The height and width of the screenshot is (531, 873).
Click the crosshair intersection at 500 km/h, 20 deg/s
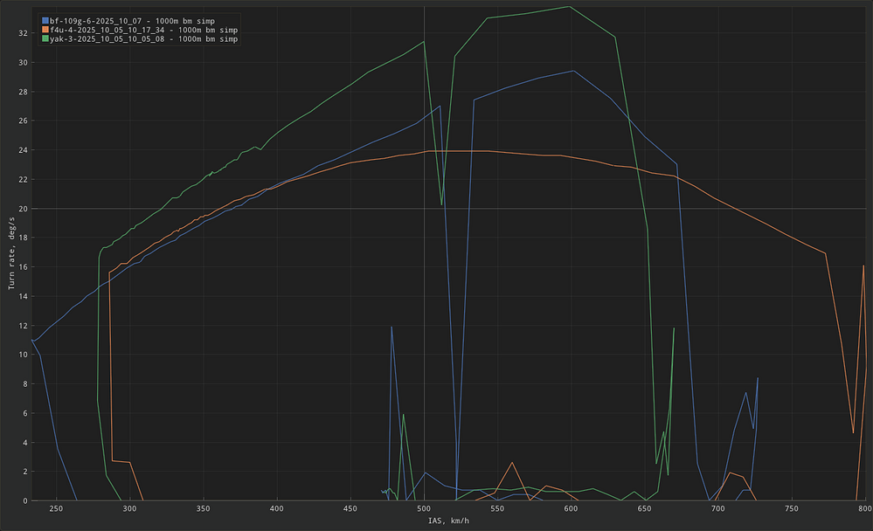[x=424, y=209]
